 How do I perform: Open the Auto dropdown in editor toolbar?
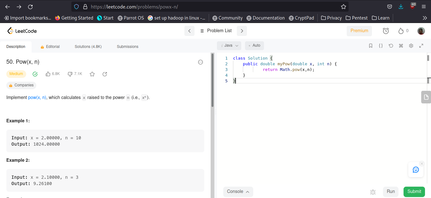pyautogui.click(x=254, y=46)
